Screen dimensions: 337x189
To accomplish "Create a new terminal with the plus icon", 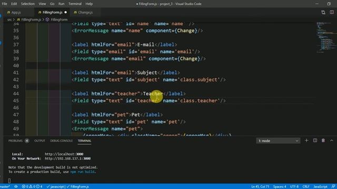I will coord(306,141).
